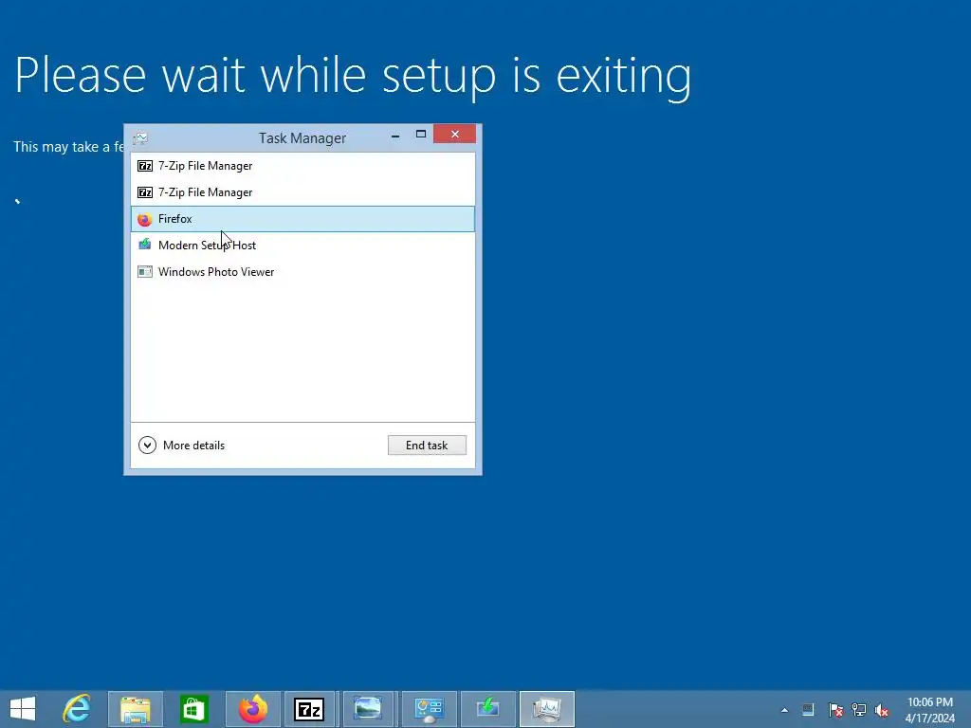
Task: Close the Task Manager window
Action: tap(454, 135)
